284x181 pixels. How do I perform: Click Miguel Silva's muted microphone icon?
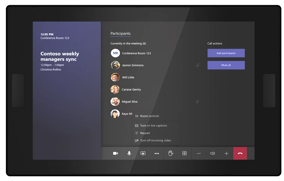pos(198,102)
